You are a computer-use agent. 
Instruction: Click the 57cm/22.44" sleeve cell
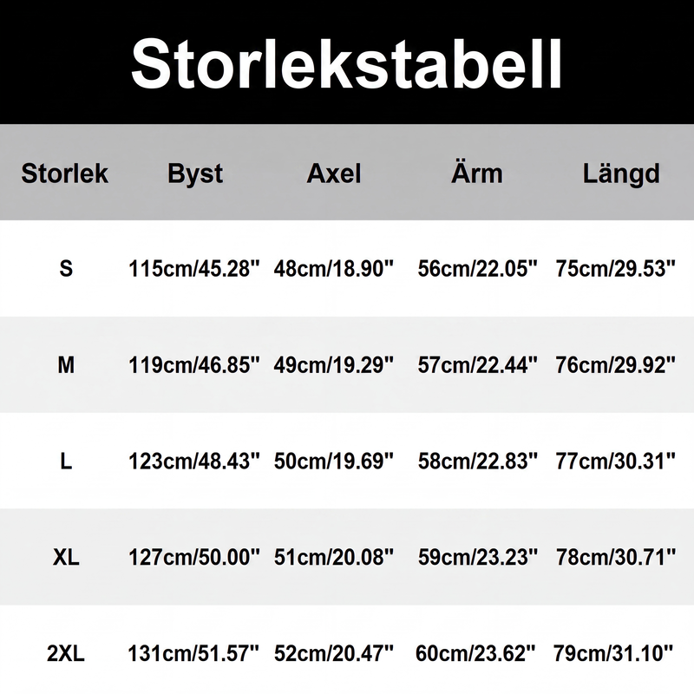[x=478, y=365]
